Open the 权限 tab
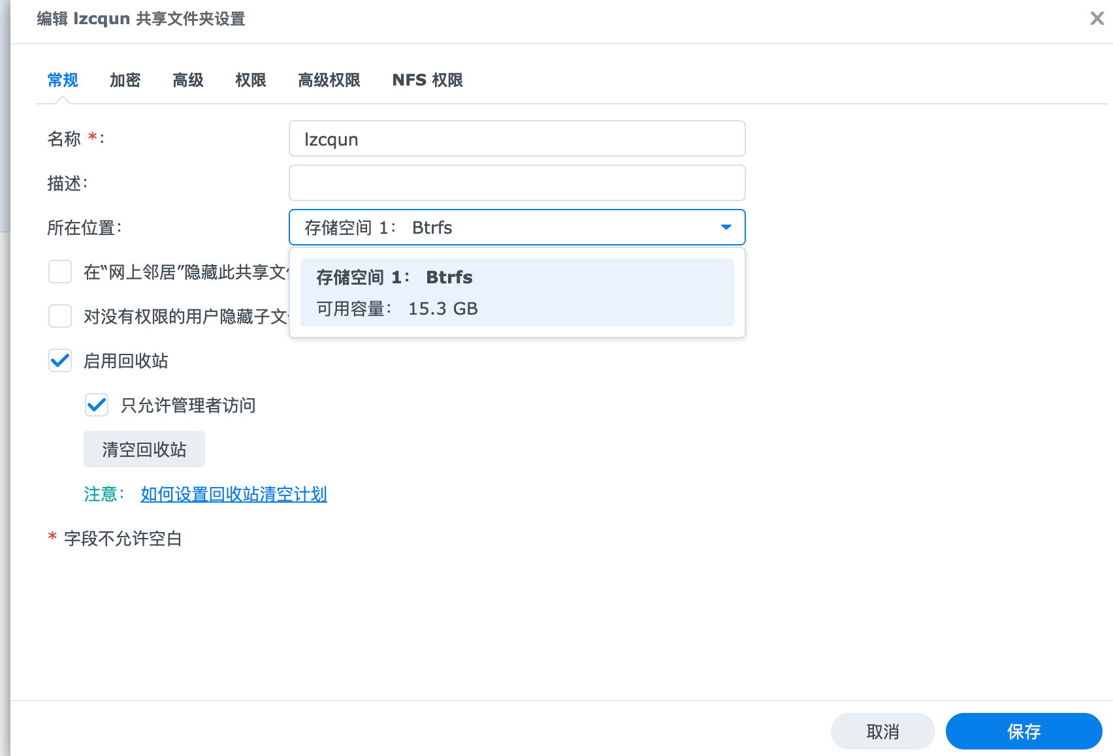 pyautogui.click(x=250, y=80)
